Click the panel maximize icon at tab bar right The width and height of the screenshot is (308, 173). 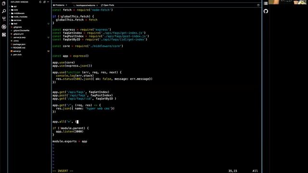[258, 5]
